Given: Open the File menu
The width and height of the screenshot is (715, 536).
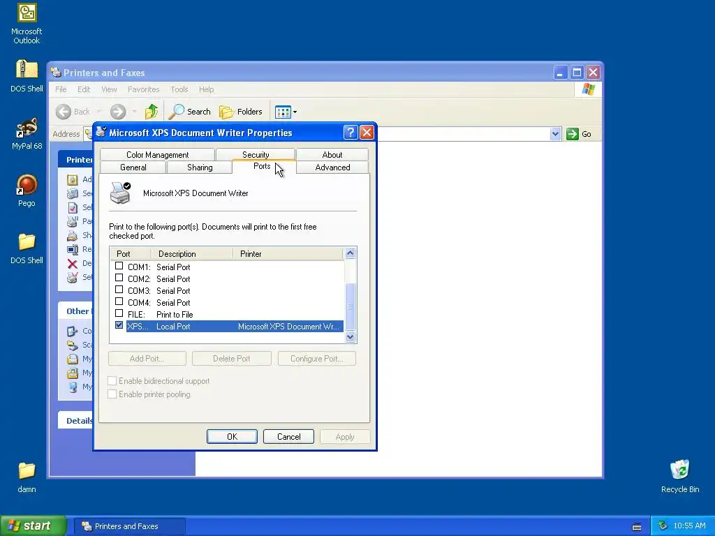Looking at the screenshot, I should pos(61,89).
